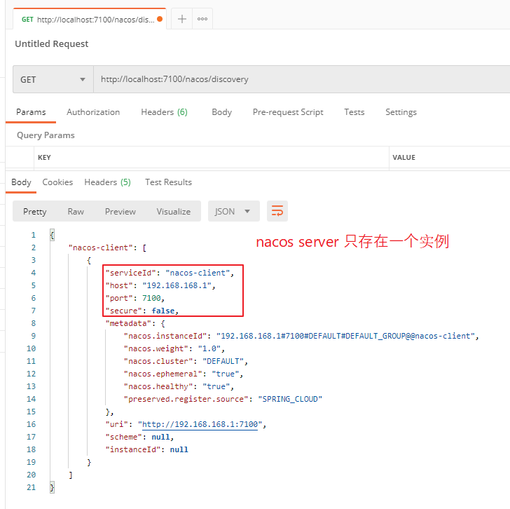
Task: Open the request Body tab
Action: pos(222,112)
